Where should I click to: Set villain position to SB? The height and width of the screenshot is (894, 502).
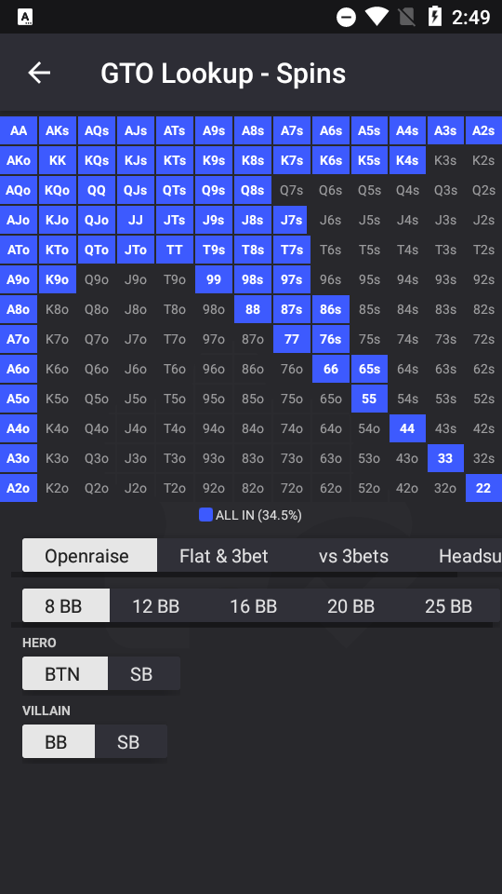[128, 742]
